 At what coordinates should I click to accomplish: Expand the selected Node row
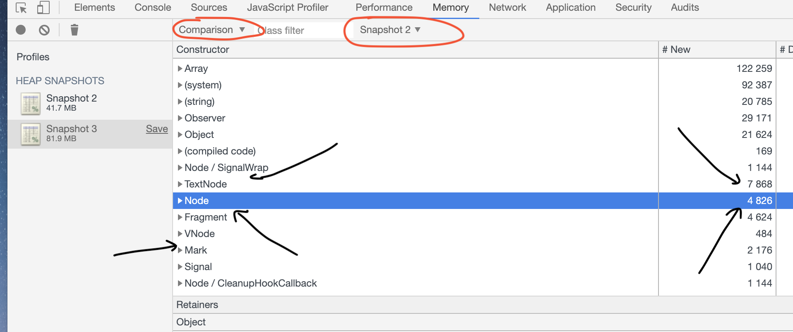[x=180, y=201]
